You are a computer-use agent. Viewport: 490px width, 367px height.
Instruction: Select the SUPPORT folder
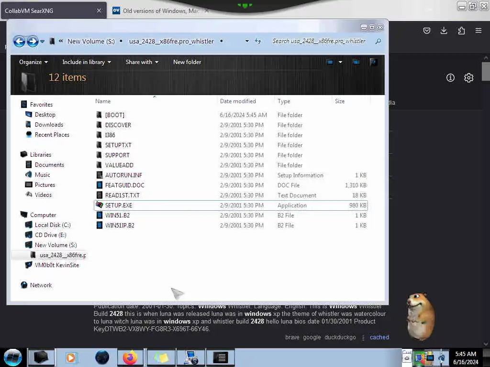[x=117, y=155]
